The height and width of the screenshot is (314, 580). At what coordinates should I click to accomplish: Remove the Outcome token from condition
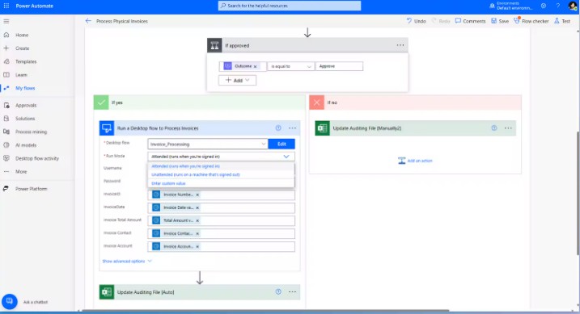(x=256, y=66)
